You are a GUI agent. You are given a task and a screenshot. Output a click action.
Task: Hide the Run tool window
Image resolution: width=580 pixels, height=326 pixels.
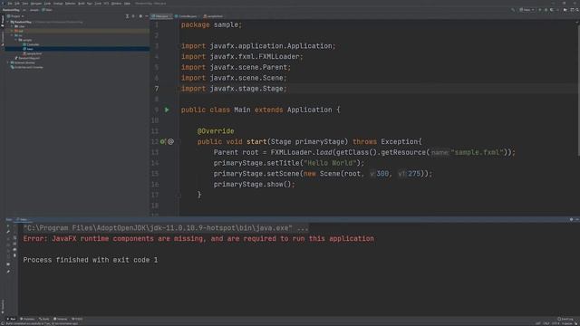[576, 219]
